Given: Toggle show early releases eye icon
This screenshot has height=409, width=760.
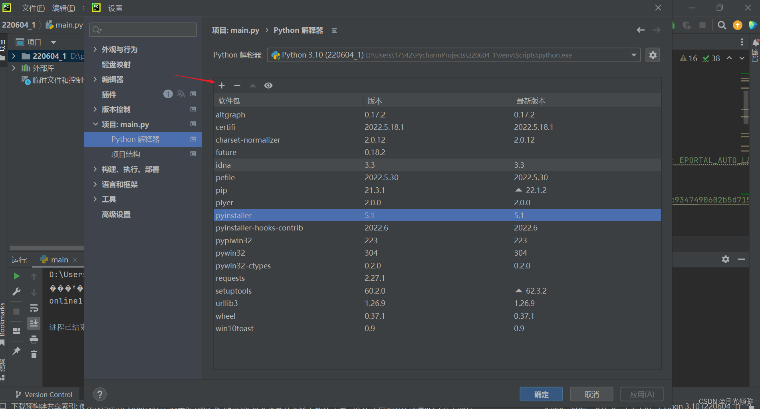Looking at the screenshot, I should click(268, 85).
